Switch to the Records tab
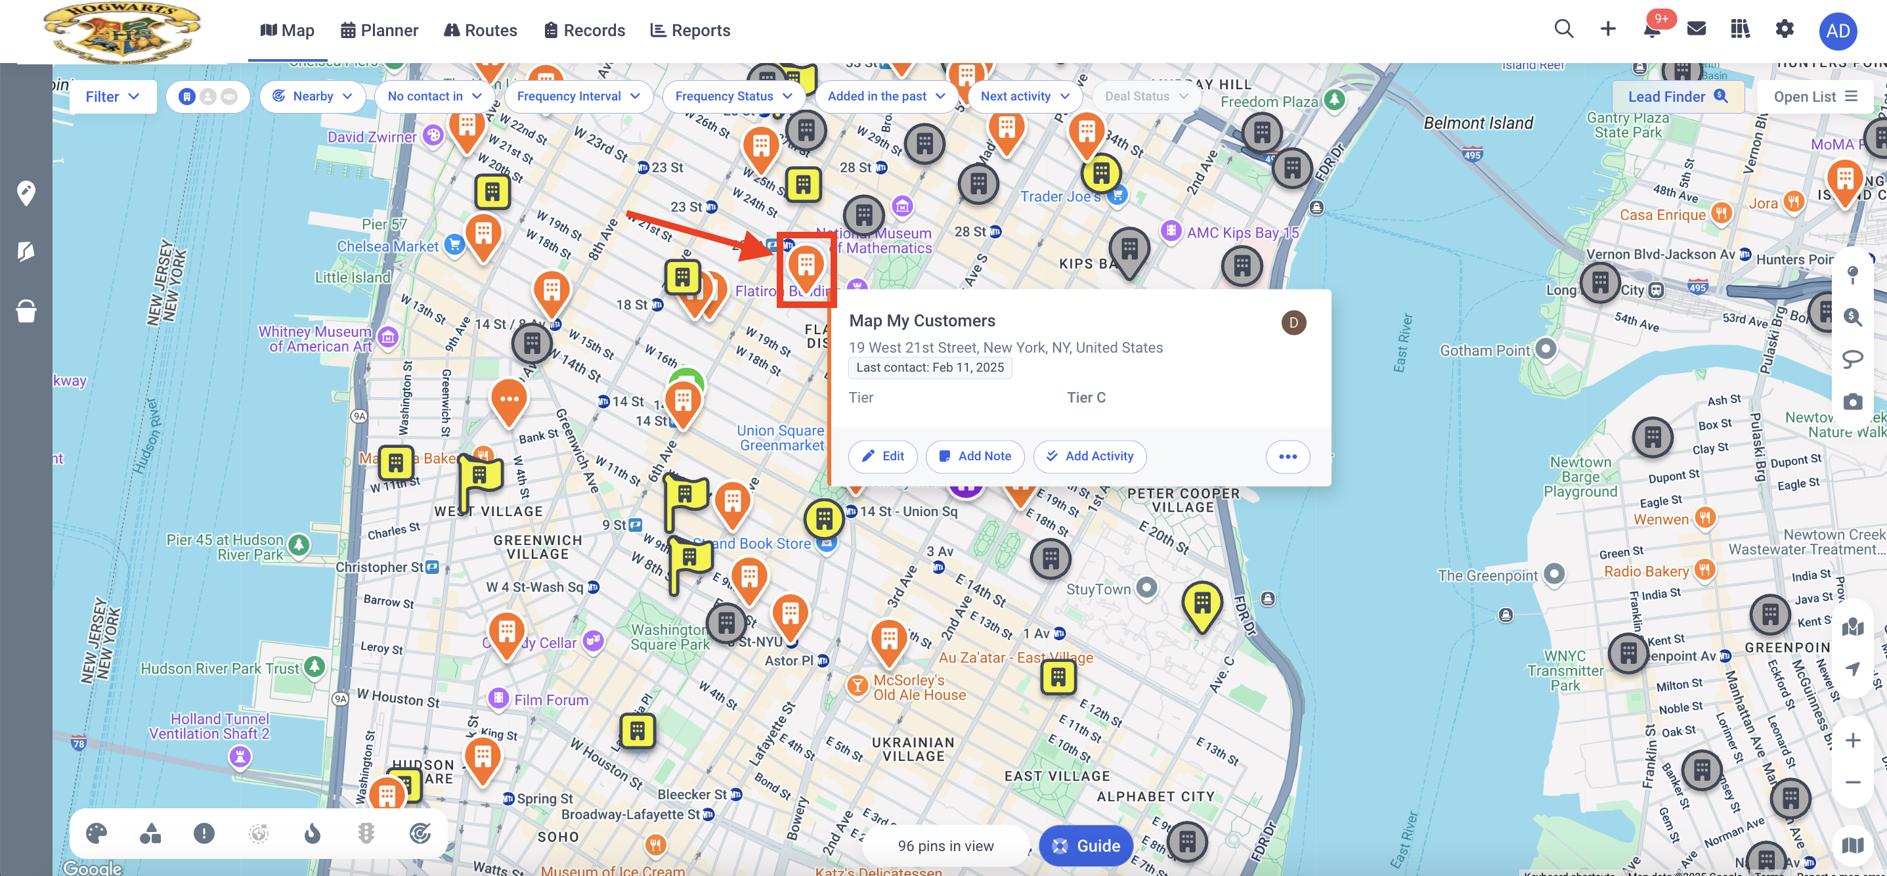The width and height of the screenshot is (1887, 876). [584, 30]
